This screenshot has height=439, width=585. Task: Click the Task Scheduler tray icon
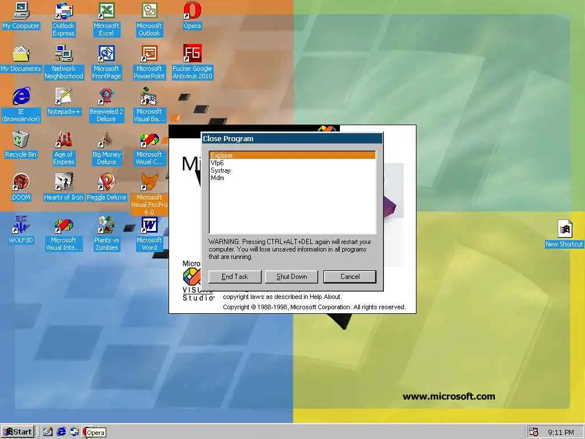click(534, 432)
